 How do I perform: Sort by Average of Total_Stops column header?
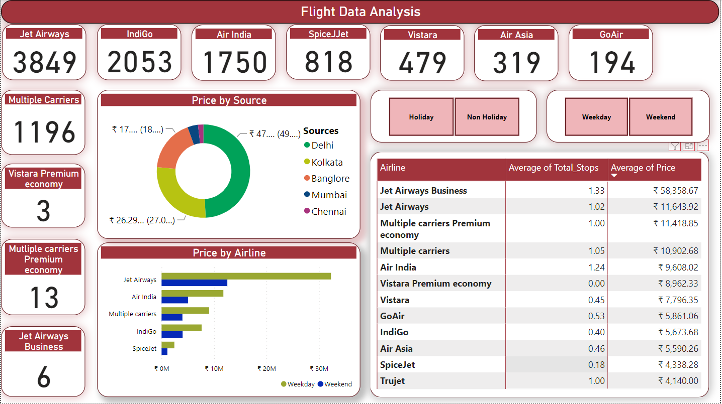click(553, 168)
